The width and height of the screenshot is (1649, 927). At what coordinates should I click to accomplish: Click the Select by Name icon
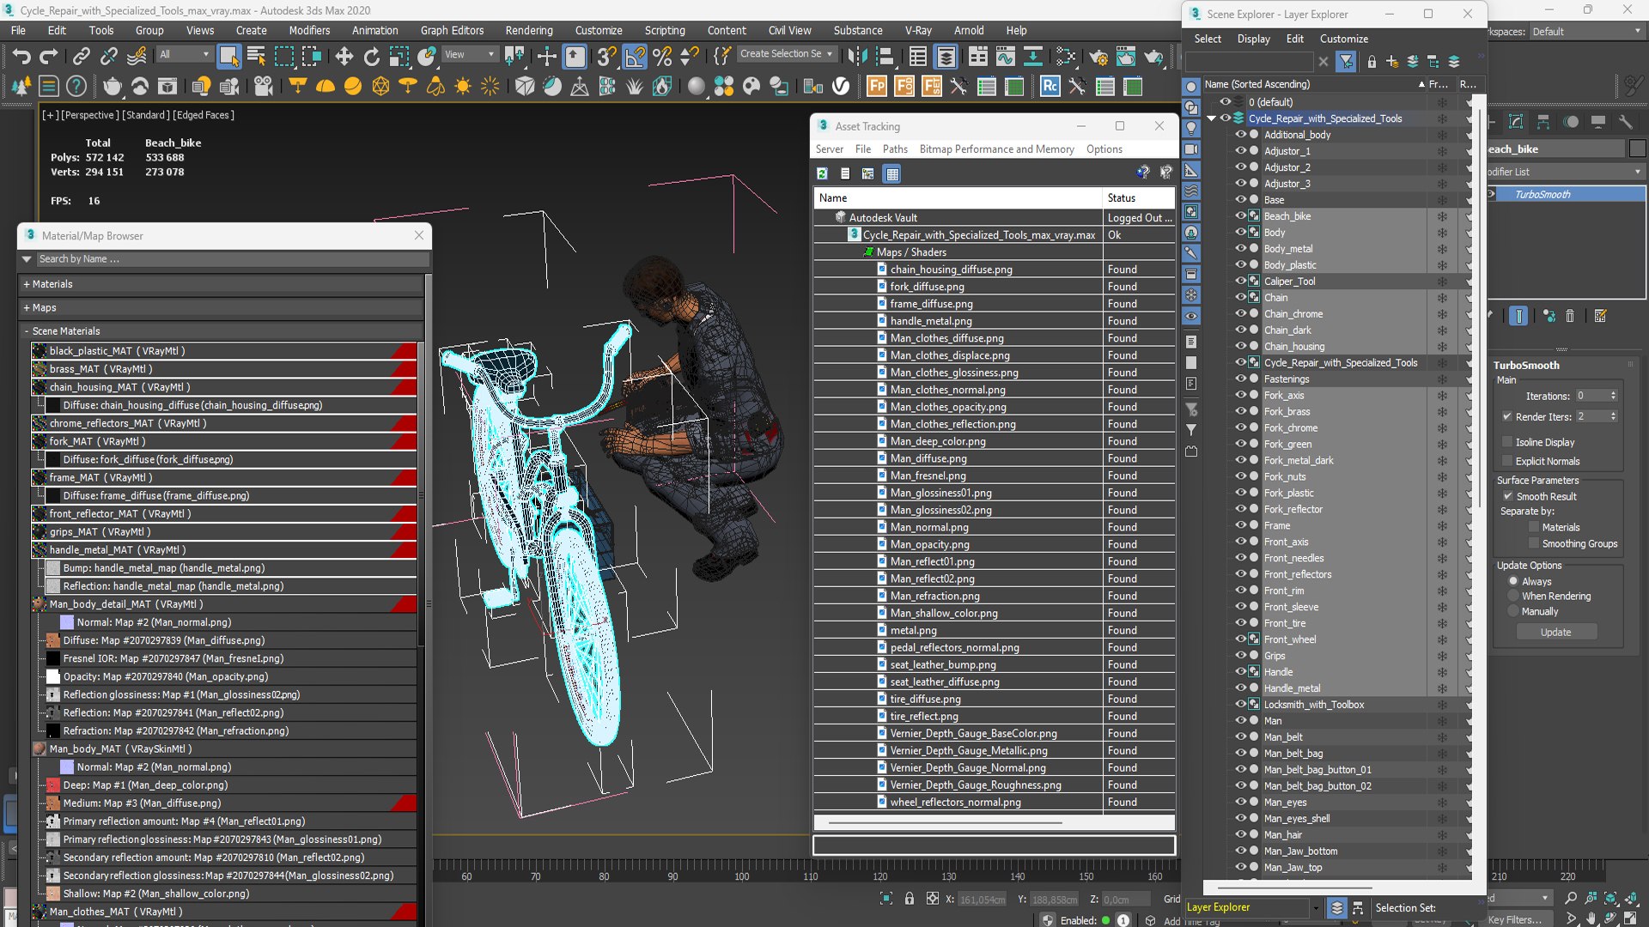[x=256, y=57]
